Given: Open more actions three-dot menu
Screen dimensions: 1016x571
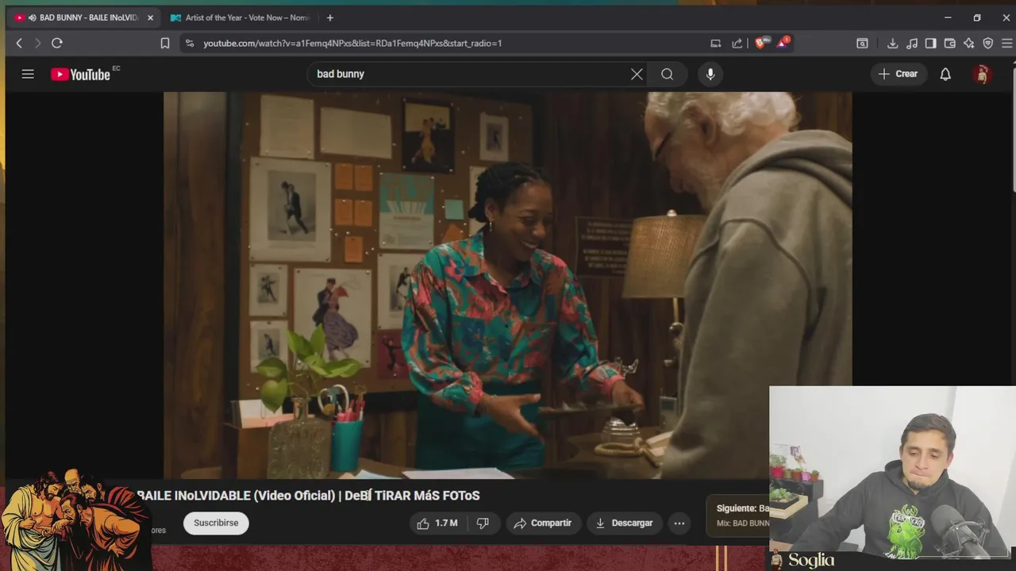Looking at the screenshot, I should 679,523.
